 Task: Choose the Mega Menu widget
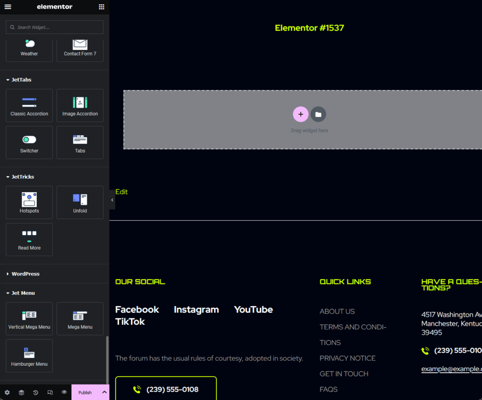[80, 319]
